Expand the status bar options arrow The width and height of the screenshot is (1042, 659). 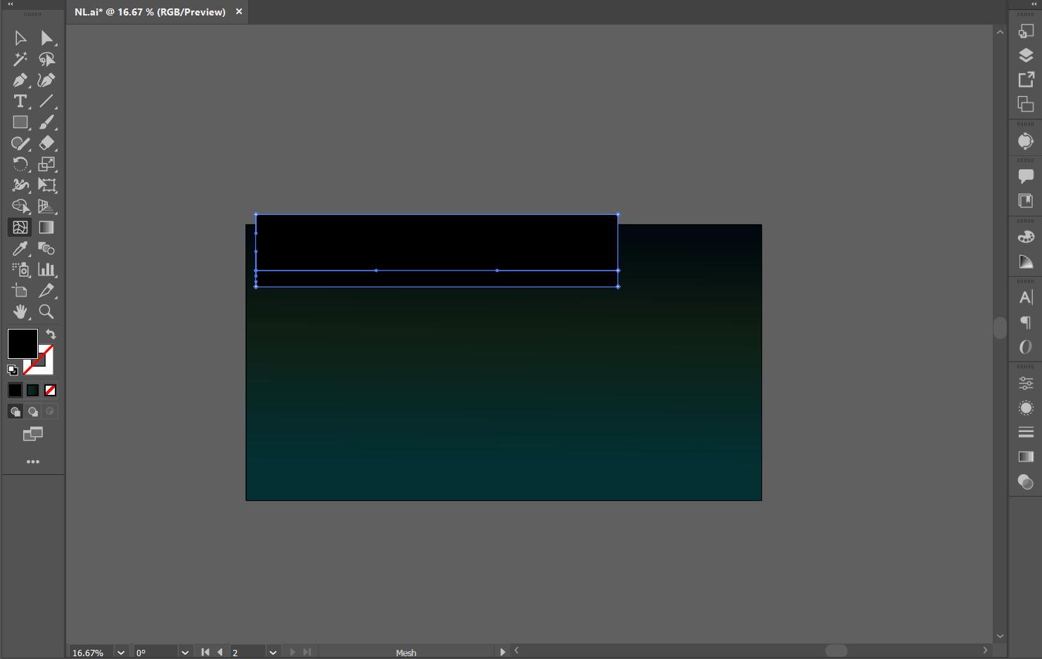pos(502,652)
